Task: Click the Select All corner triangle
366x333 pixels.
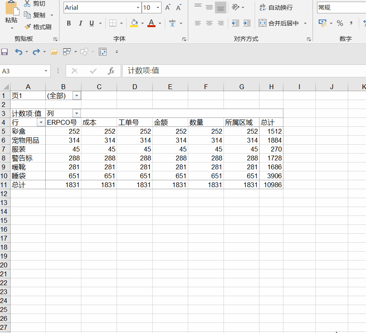Action: (6, 87)
